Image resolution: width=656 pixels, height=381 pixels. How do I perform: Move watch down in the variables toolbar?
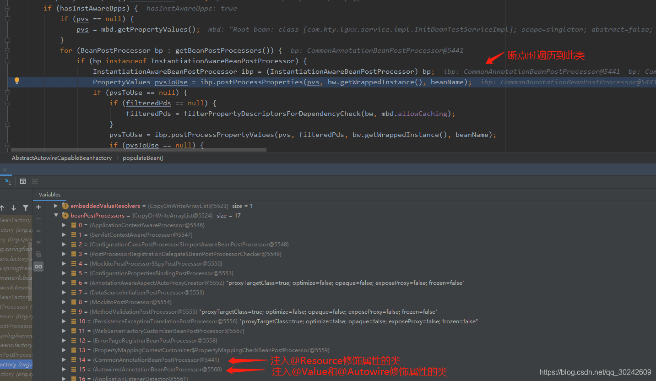[38, 242]
